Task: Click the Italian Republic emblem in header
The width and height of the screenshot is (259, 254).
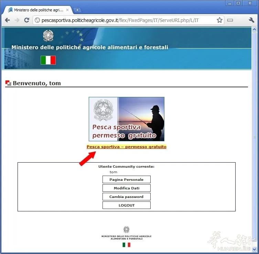Action: (x=48, y=35)
